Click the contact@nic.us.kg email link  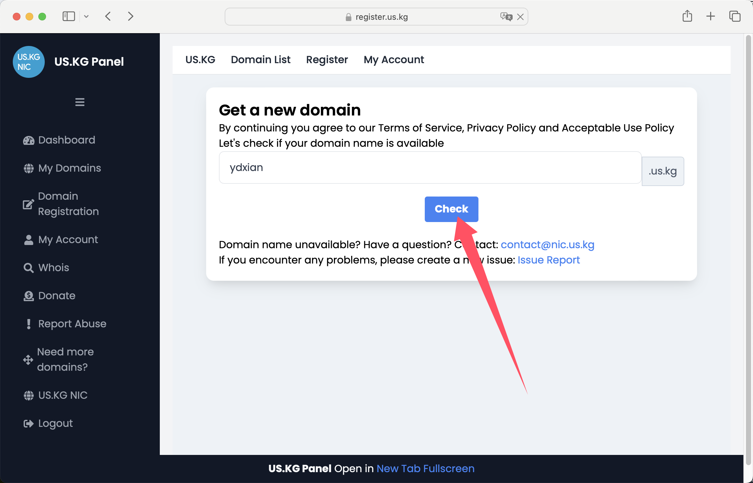tap(548, 245)
